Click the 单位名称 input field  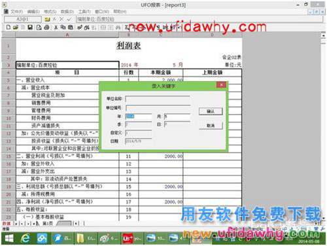(158, 99)
